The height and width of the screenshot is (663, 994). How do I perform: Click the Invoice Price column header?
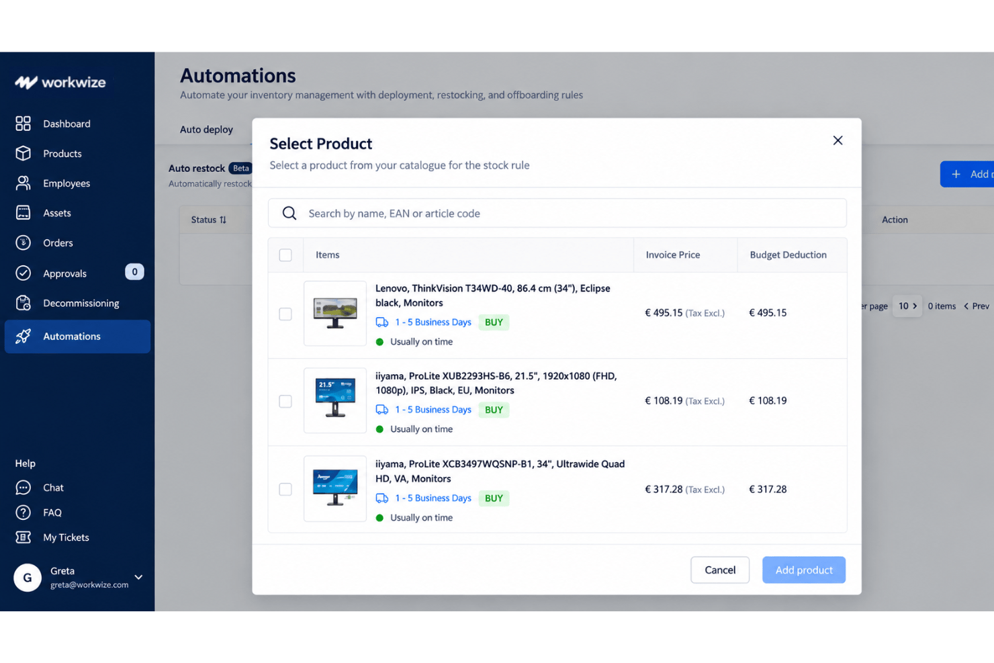[x=673, y=255]
